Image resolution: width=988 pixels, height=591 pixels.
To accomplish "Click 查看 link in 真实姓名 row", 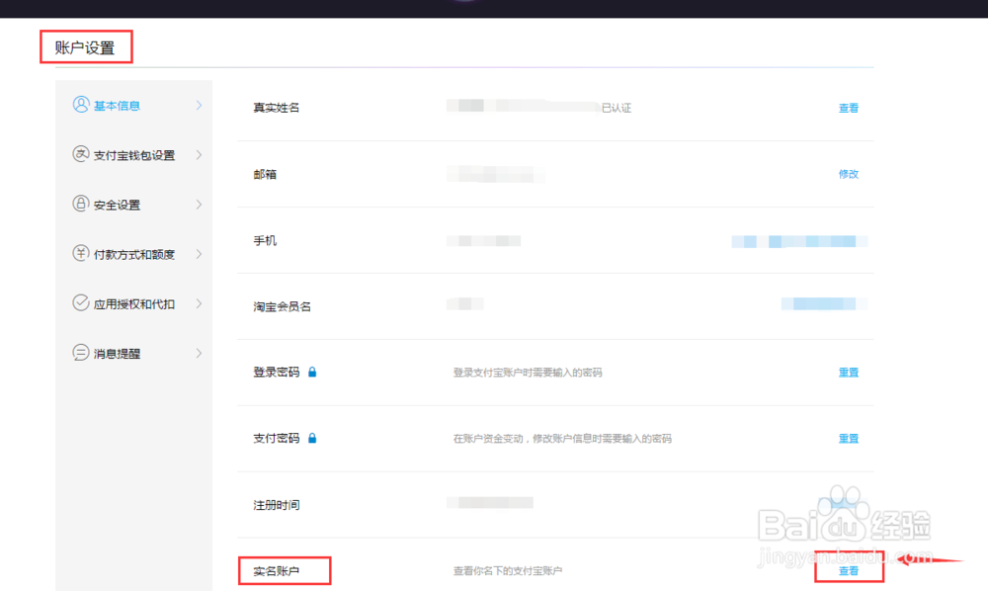I will pos(848,108).
